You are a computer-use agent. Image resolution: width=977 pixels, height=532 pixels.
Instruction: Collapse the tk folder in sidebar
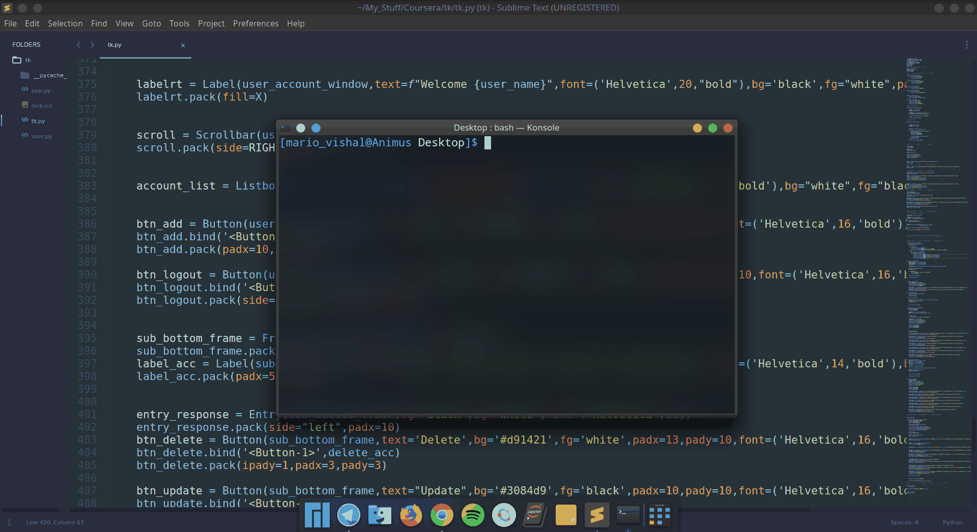tap(17, 60)
